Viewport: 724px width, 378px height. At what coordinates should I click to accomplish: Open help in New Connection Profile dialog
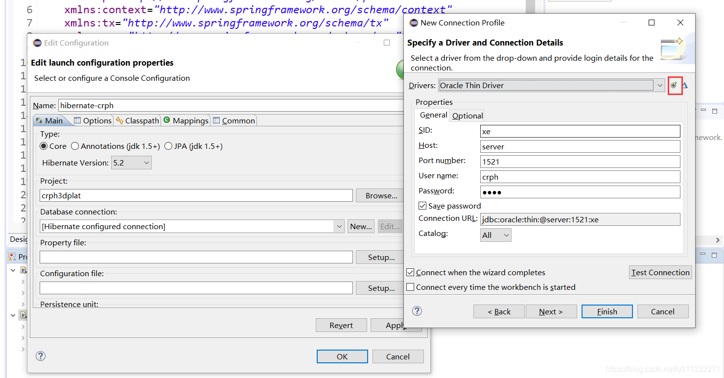pyautogui.click(x=417, y=311)
